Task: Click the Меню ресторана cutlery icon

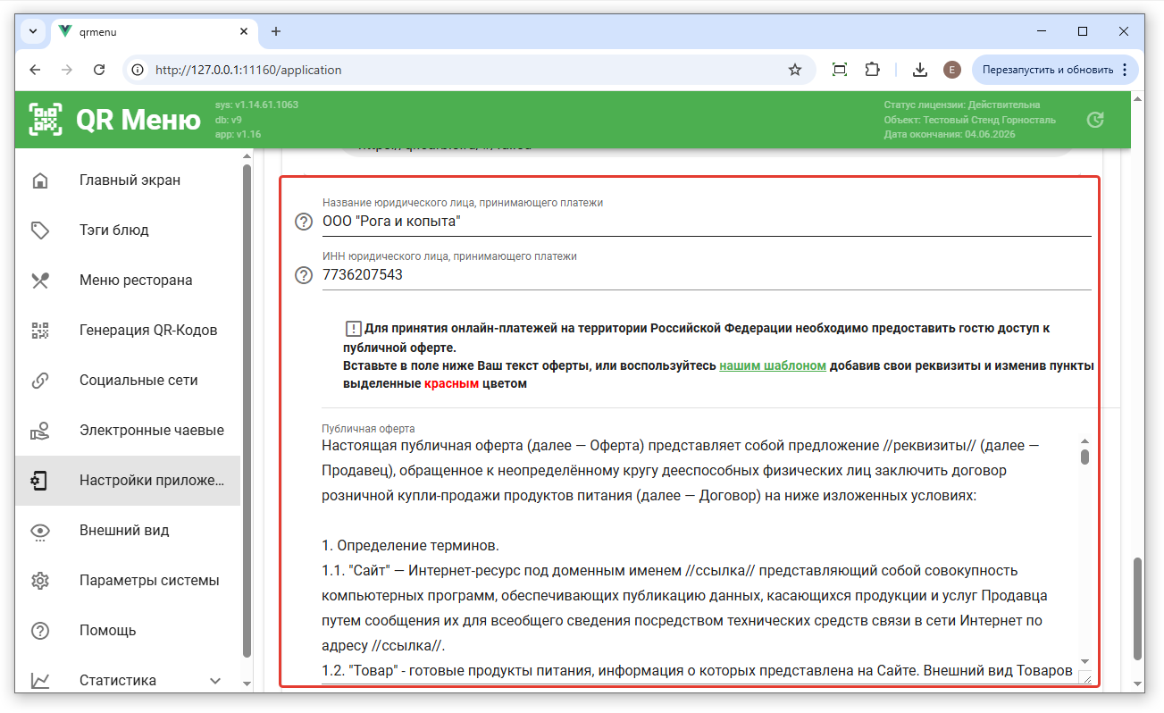Action: pos(40,281)
